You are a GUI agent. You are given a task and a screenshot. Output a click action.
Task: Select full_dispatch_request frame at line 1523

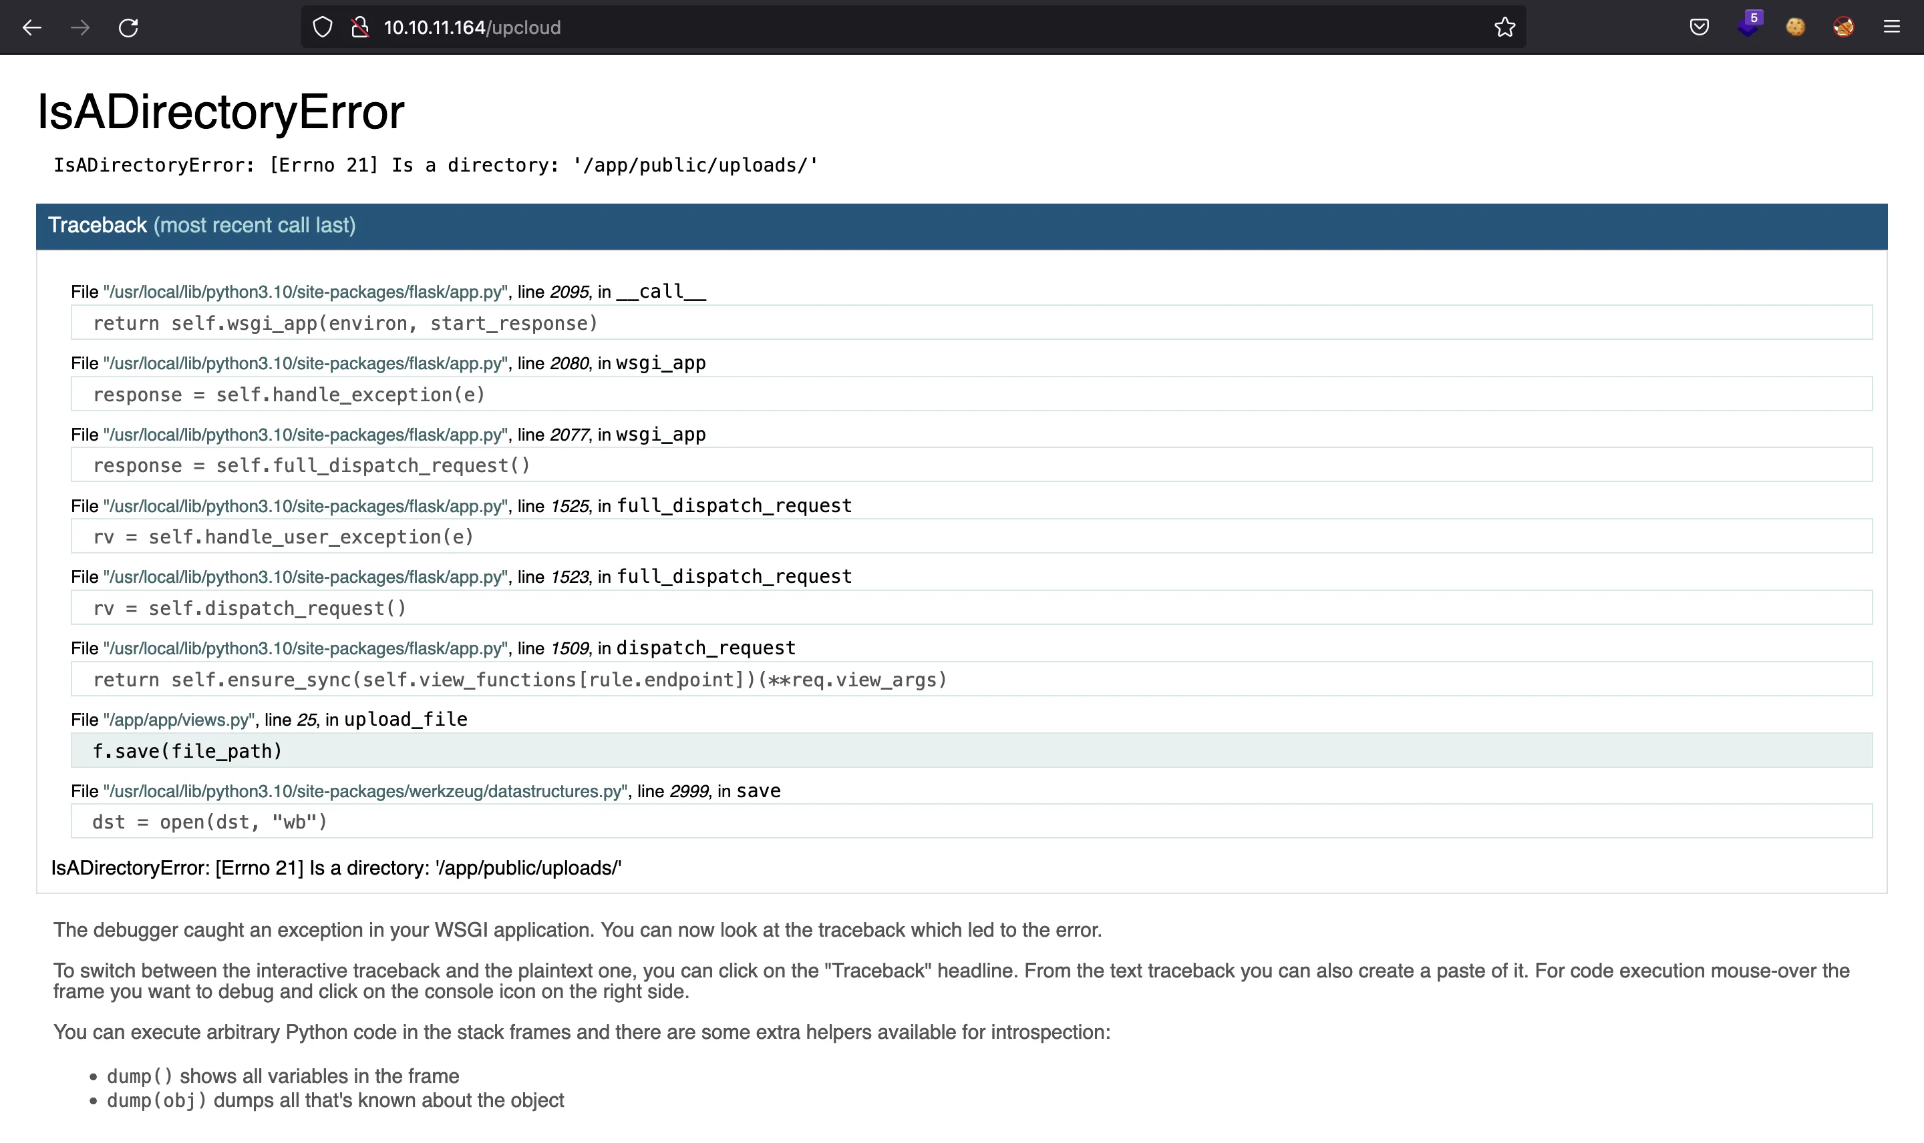coord(461,577)
